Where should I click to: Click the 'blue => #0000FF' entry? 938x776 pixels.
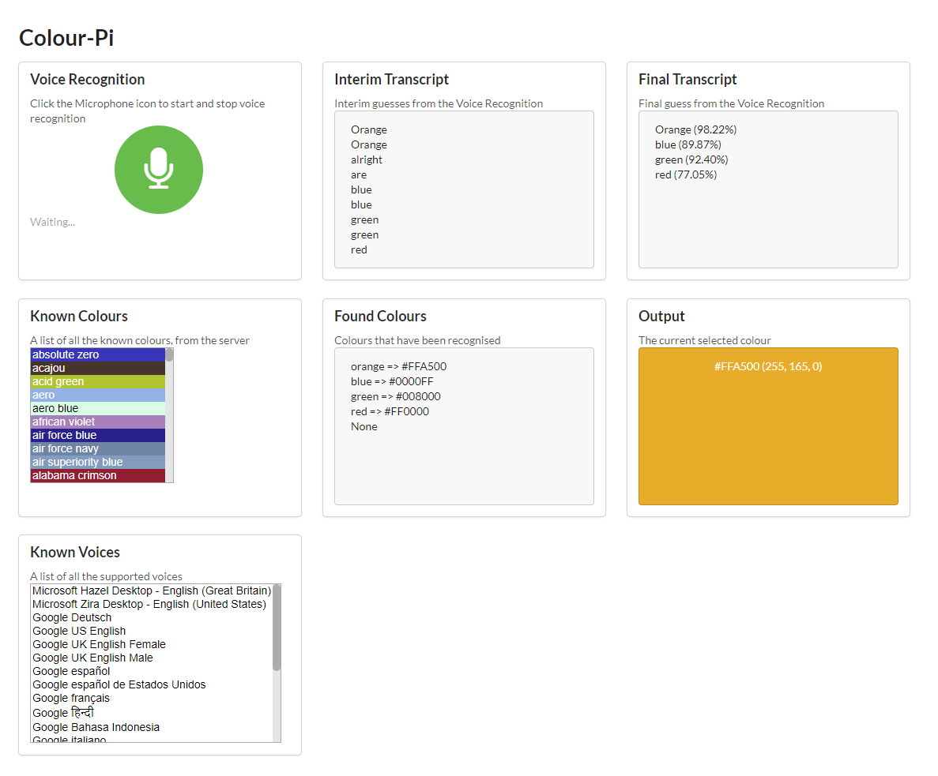click(391, 381)
